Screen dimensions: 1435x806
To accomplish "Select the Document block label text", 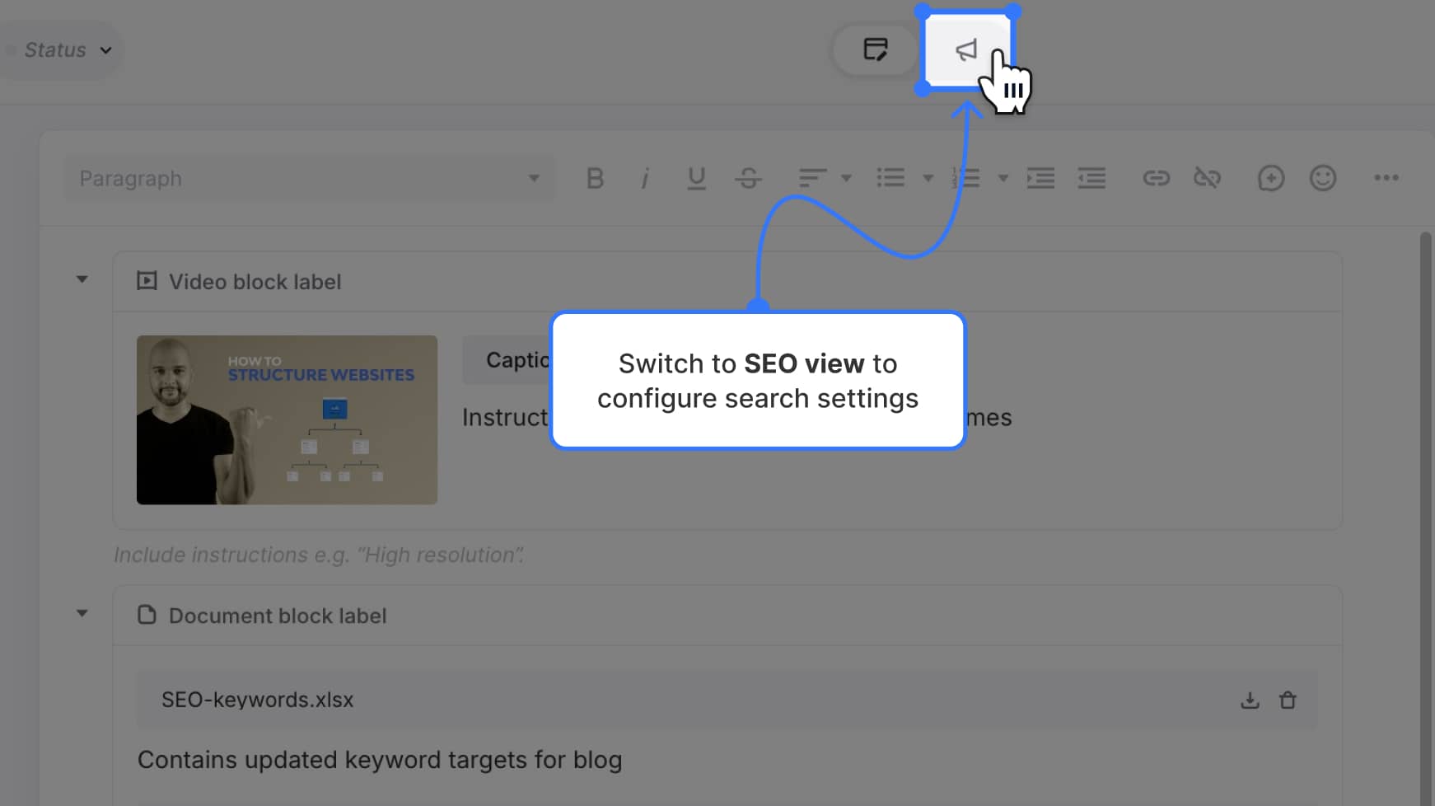I will [278, 616].
